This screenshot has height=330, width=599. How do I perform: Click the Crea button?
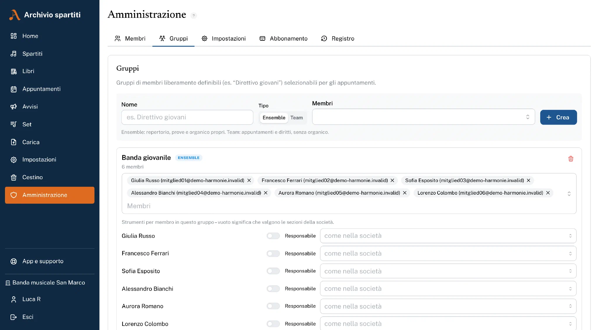tap(558, 117)
